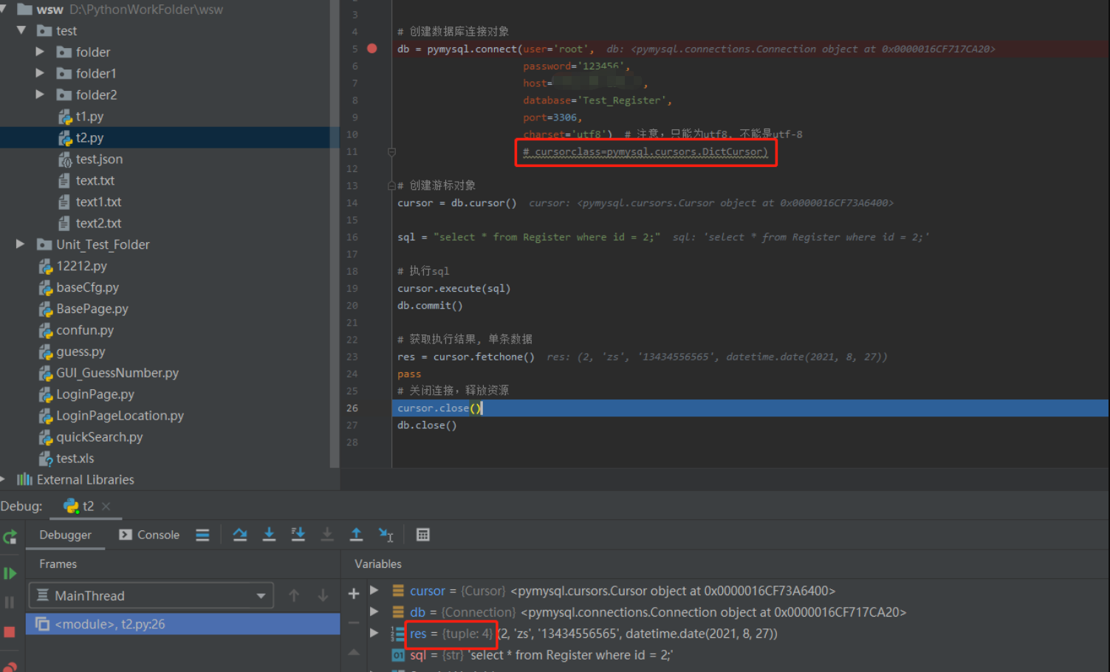
Task: Collapse code fold marker at line 13
Action: [x=392, y=186]
